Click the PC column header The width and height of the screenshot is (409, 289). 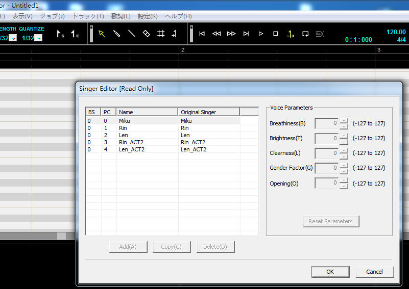[109, 112]
